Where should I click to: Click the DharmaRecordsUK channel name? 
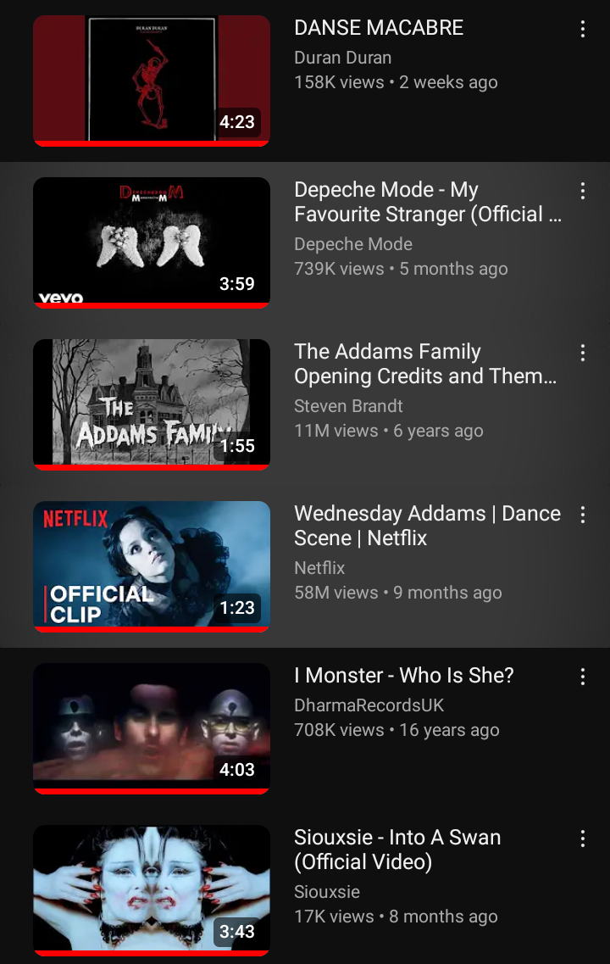[369, 705]
